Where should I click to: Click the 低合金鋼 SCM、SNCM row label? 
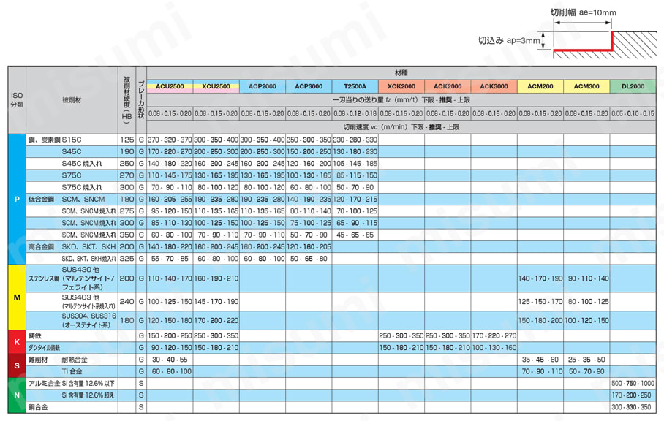[67, 200]
